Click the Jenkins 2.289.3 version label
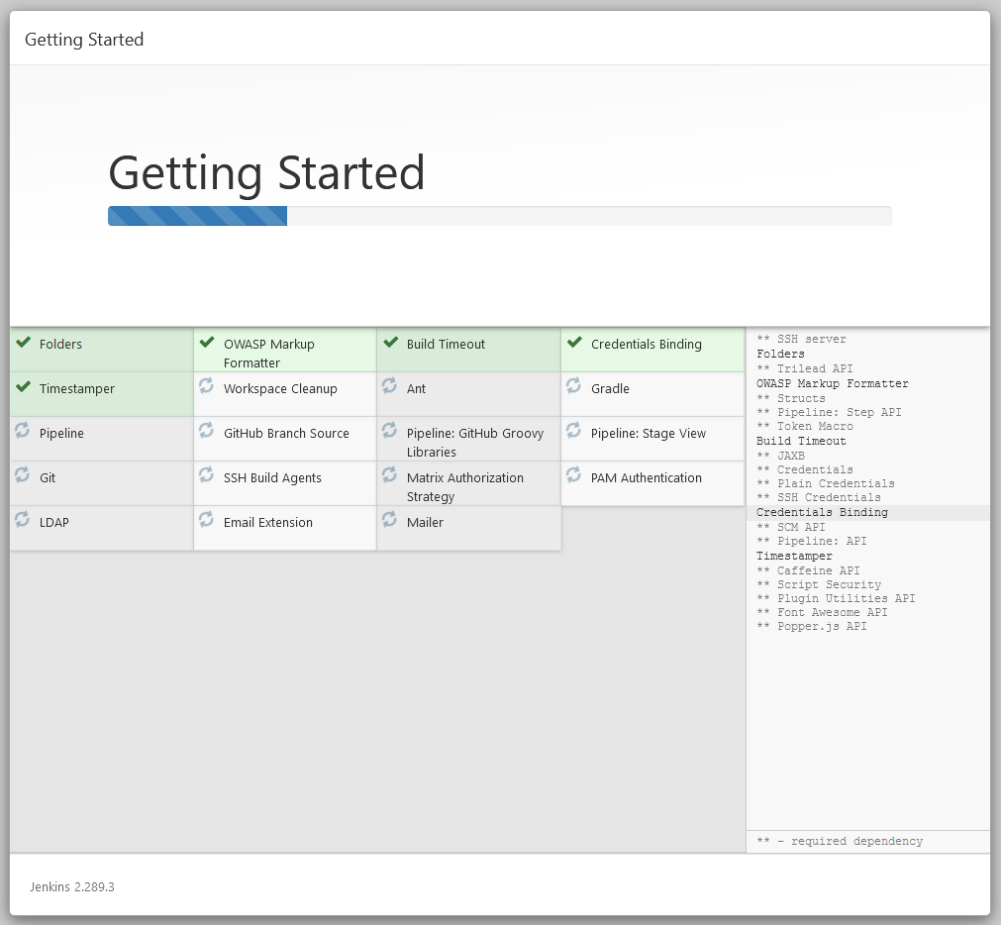 tap(71, 886)
